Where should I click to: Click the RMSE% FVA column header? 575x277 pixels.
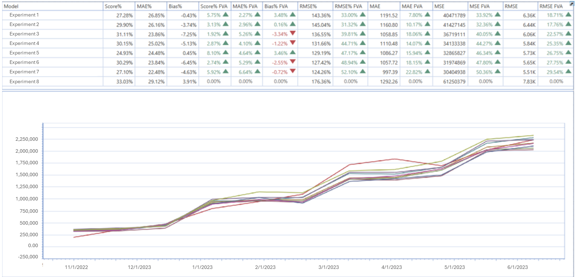(x=348, y=6)
